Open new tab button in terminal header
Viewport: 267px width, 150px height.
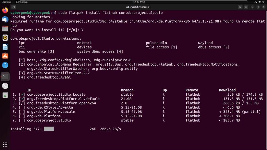click(14, 7)
